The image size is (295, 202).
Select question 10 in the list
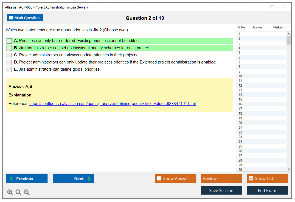pyautogui.click(x=240, y=76)
